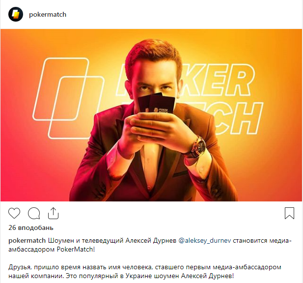Click the dark PokerMatch cards held by the man
Viewport: 303px width, 283px height.
coord(157,103)
